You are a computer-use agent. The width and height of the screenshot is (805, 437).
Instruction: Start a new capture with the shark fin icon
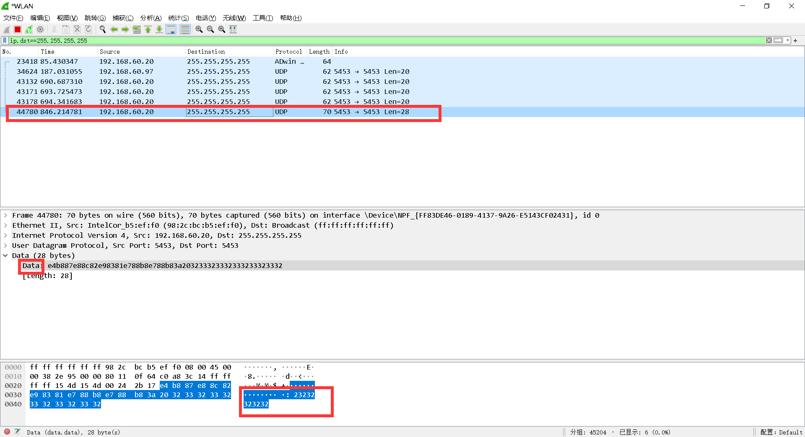7,29
